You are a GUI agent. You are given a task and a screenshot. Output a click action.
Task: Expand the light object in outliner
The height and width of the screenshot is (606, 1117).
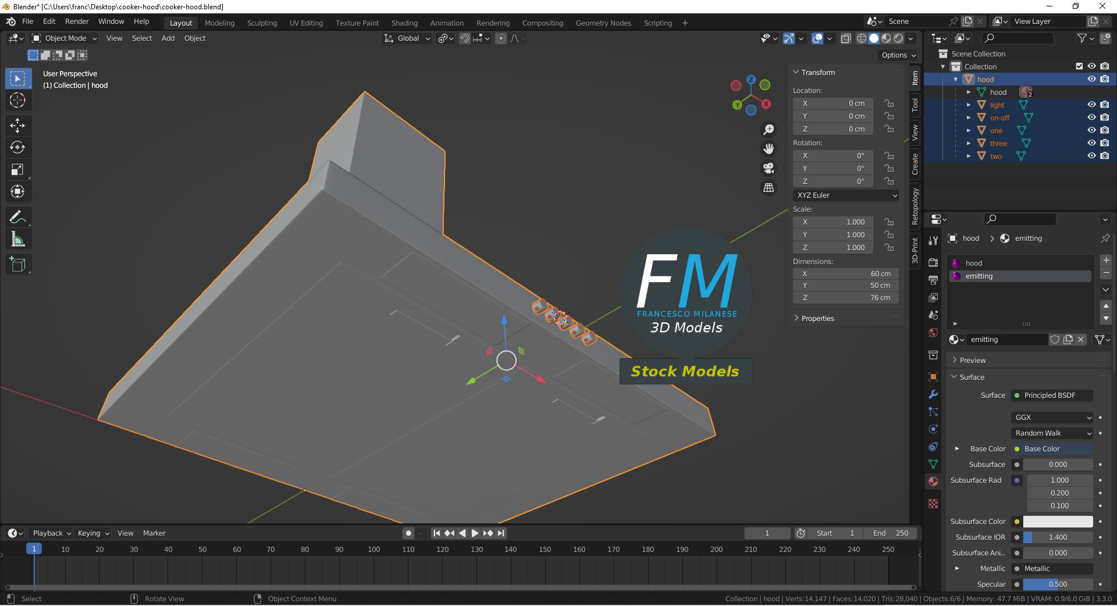coord(969,105)
